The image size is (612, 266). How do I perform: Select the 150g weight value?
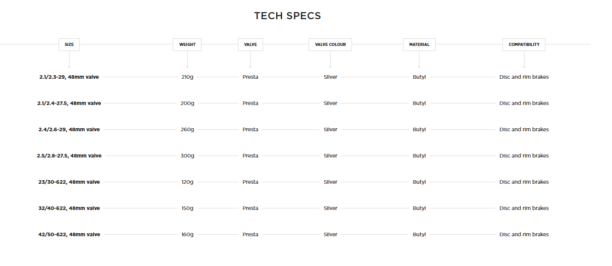[x=187, y=208]
